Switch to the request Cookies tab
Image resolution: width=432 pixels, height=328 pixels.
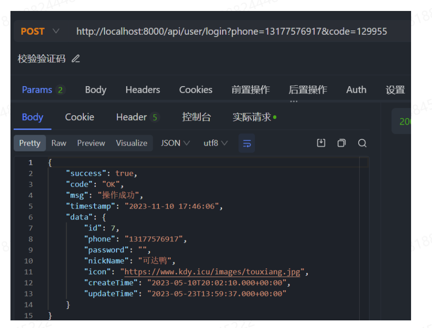(196, 90)
